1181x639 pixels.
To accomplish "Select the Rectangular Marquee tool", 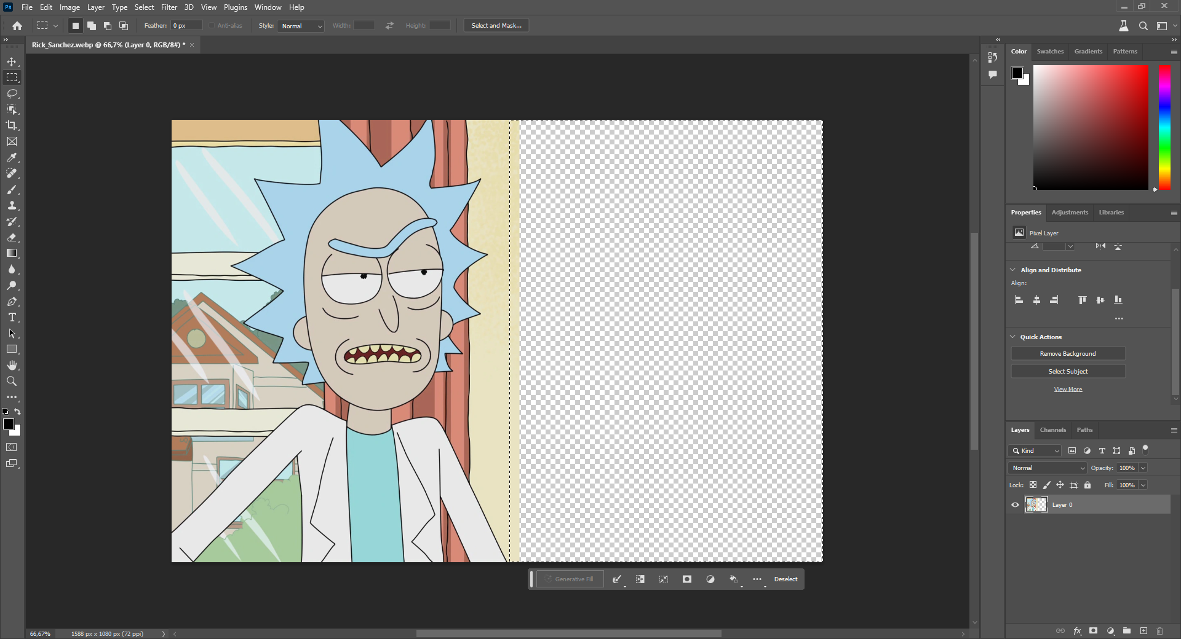I will pos(12,77).
